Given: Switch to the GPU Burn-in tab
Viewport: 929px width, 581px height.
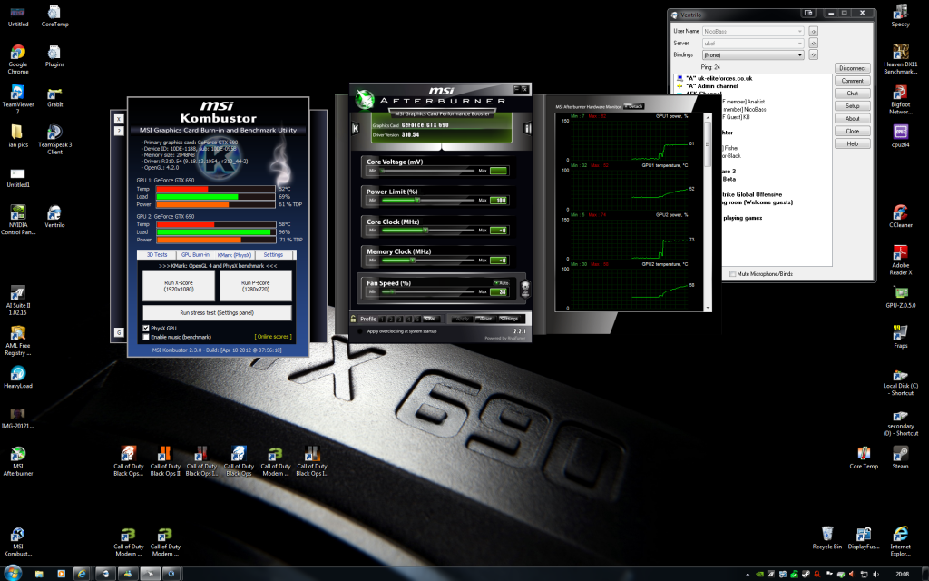Looking at the screenshot, I should click(x=194, y=255).
